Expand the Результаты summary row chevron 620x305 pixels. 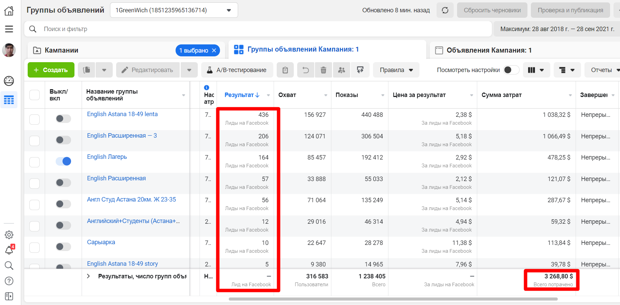(x=88, y=276)
